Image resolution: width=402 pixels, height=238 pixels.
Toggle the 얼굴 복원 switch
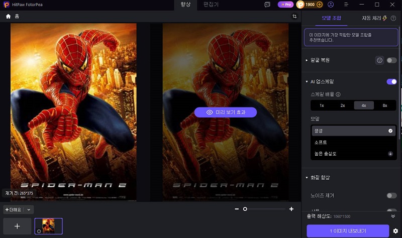pyautogui.click(x=391, y=60)
